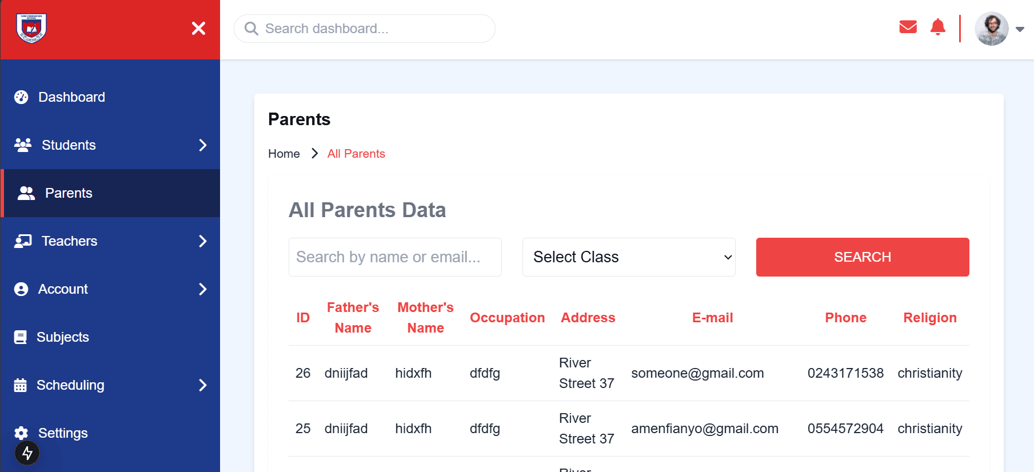This screenshot has width=1034, height=472.
Task: Close the sidebar with the X icon
Action: (198, 29)
